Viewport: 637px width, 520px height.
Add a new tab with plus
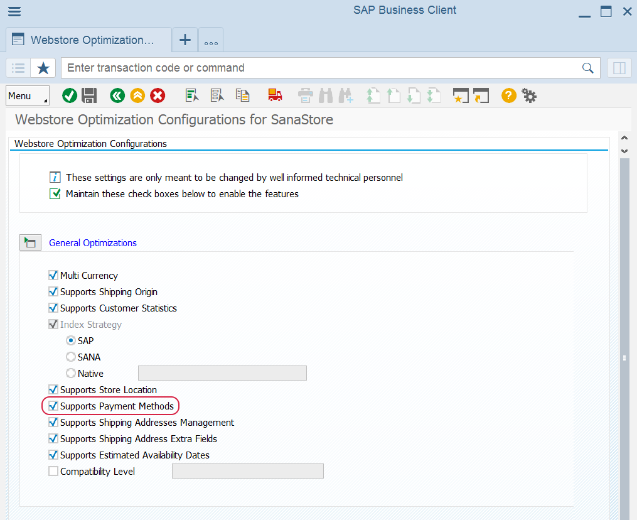pos(185,40)
